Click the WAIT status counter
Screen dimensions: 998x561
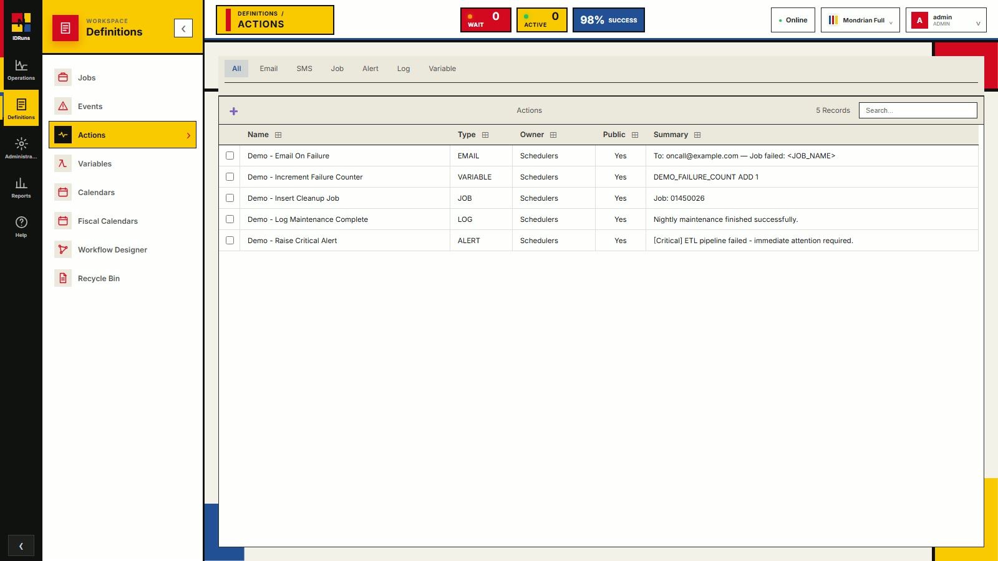click(x=486, y=20)
